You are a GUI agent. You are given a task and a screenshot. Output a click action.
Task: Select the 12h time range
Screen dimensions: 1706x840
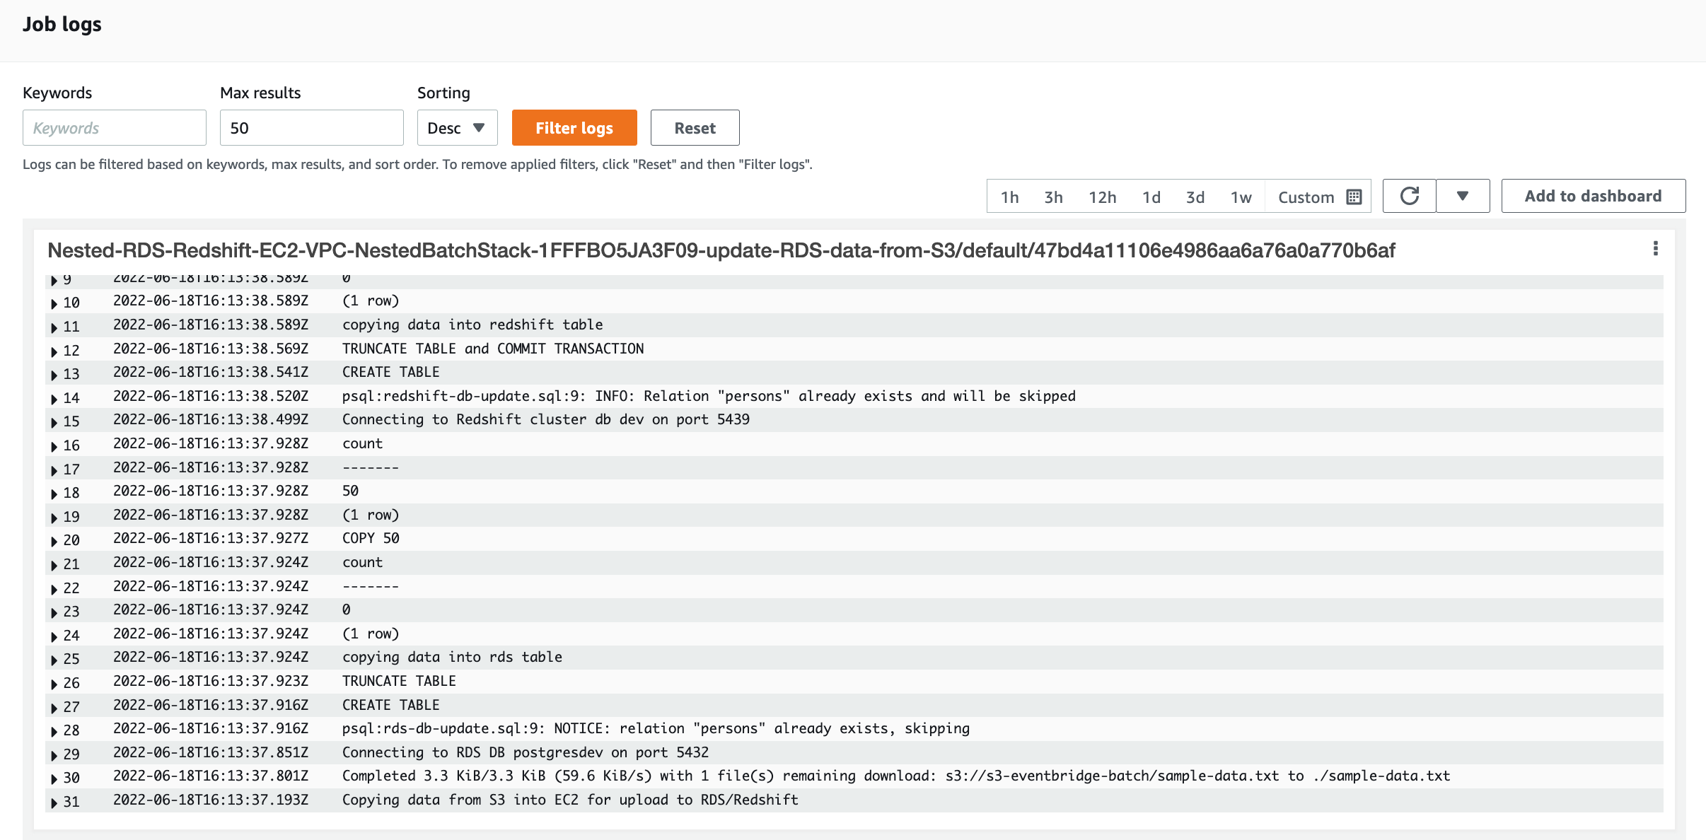[1102, 197]
